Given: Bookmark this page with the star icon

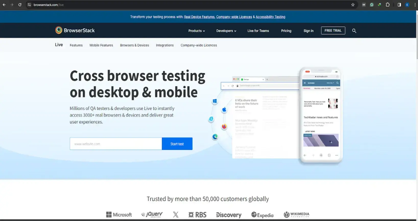Looking at the screenshot, I should tap(353, 5).
